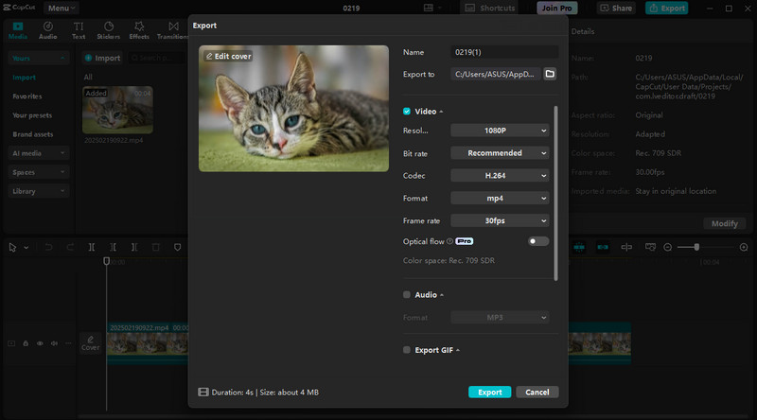Click the Cancel button
Image resolution: width=757 pixels, height=420 pixels.
[x=537, y=392]
